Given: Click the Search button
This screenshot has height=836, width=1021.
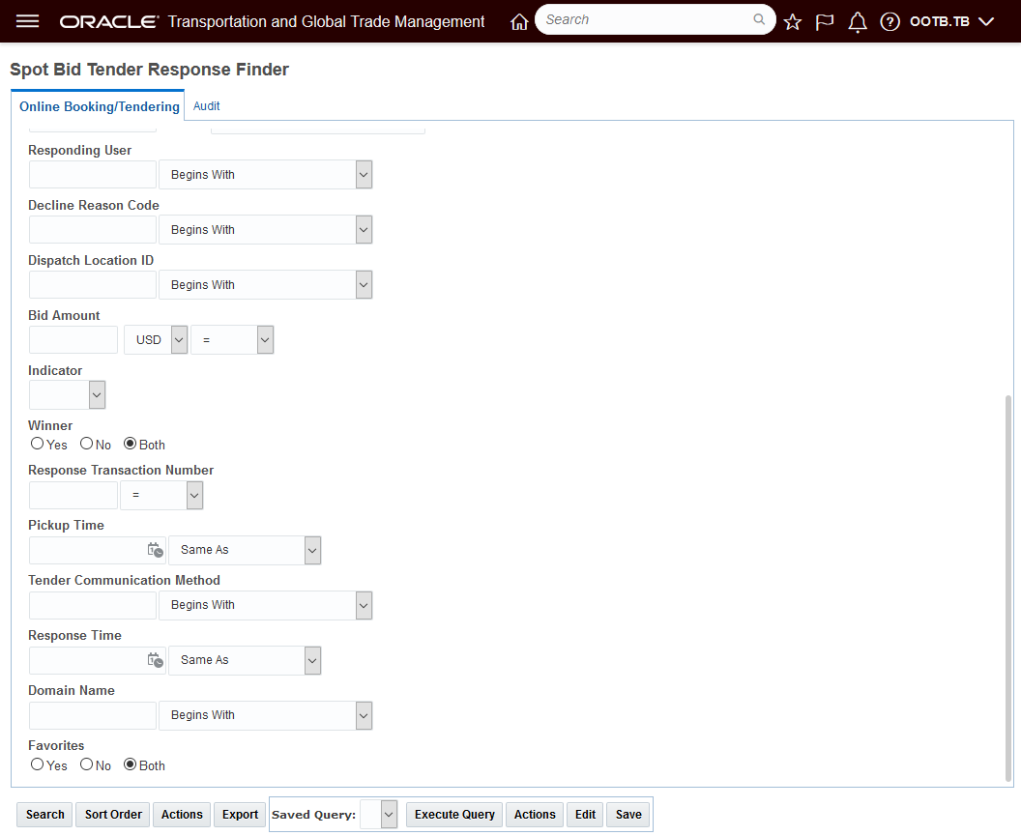Looking at the screenshot, I should 44,815.
